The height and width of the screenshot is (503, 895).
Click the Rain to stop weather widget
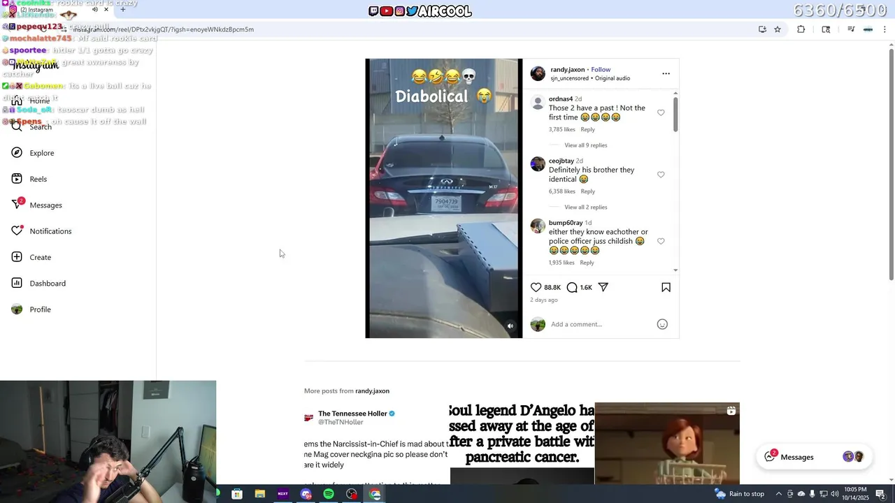coord(740,494)
